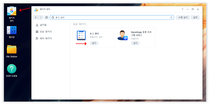Click the Synology 응용 프로그램 서비스 icon
210x105 pixels.
coord(122,35)
